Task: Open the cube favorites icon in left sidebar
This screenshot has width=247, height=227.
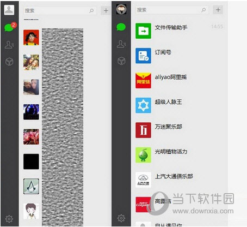Action: 9,62
